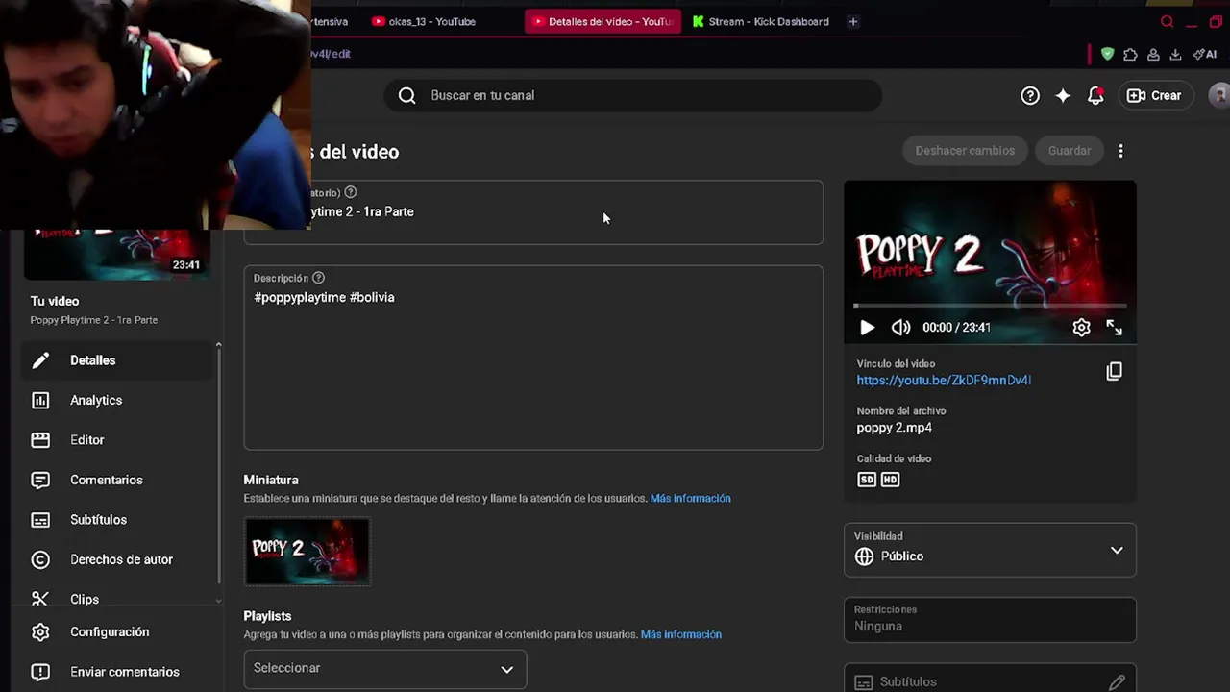
Task: Copy the video link with the copy icon
Action: point(1114,371)
